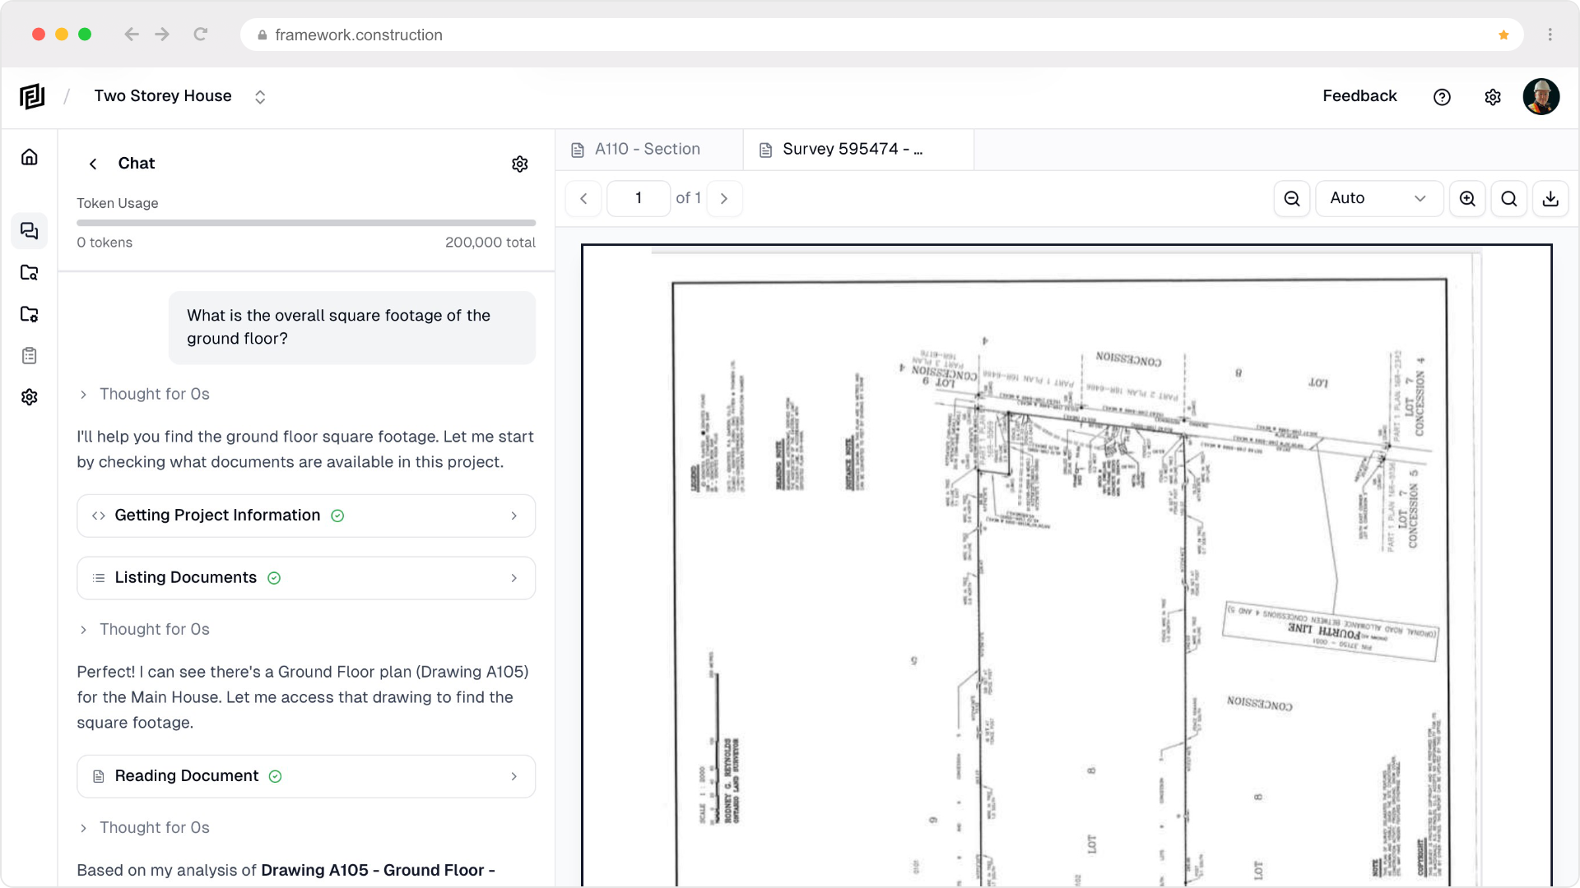Zoom in on the PDF viewer

[x=1467, y=198]
